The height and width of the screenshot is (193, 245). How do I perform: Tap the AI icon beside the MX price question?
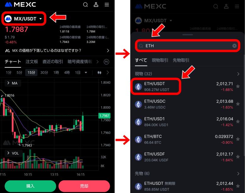(x=7, y=50)
